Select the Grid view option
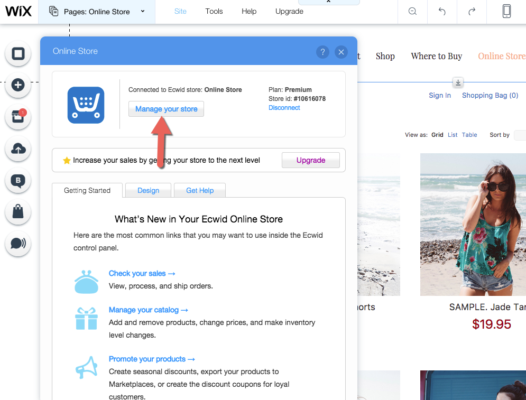 (x=437, y=135)
